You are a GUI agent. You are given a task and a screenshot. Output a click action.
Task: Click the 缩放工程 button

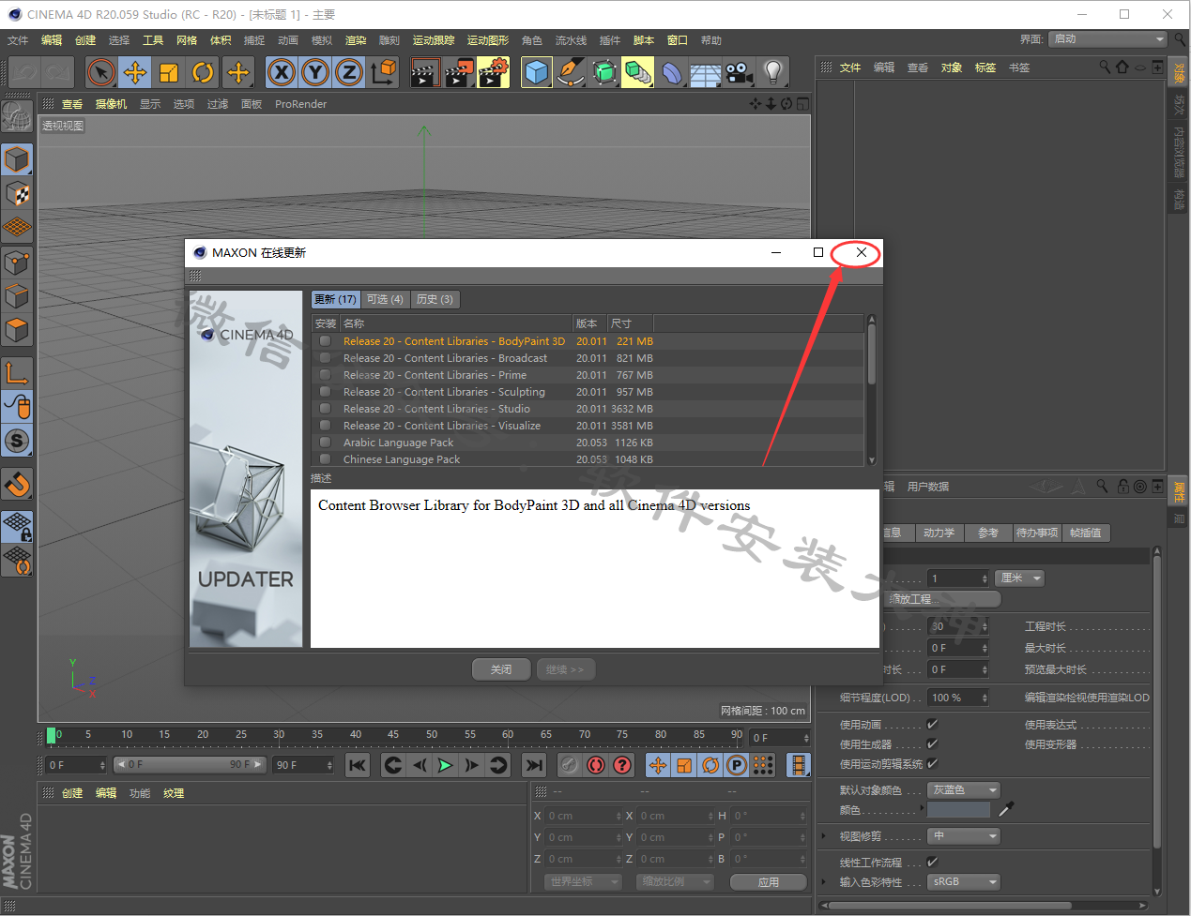[x=942, y=598]
